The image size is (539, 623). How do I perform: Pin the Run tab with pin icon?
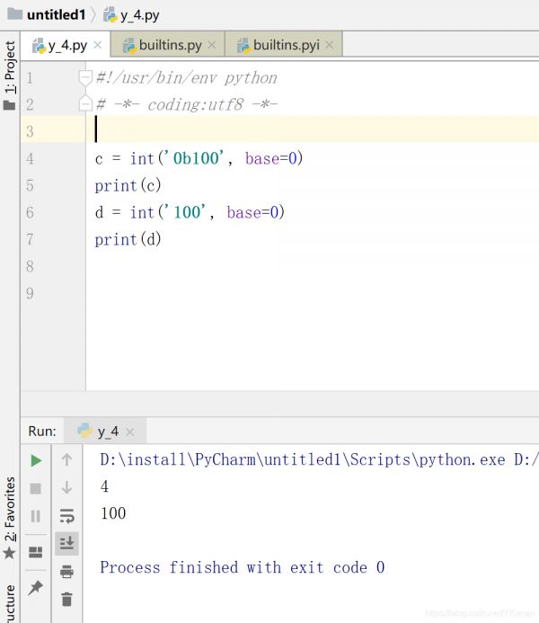click(x=36, y=588)
